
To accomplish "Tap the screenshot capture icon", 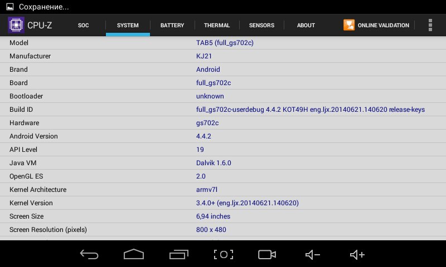I will [224, 255].
